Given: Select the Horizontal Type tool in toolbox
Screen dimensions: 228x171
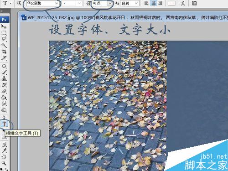Looking at the screenshot, I should click(x=4, y=124).
